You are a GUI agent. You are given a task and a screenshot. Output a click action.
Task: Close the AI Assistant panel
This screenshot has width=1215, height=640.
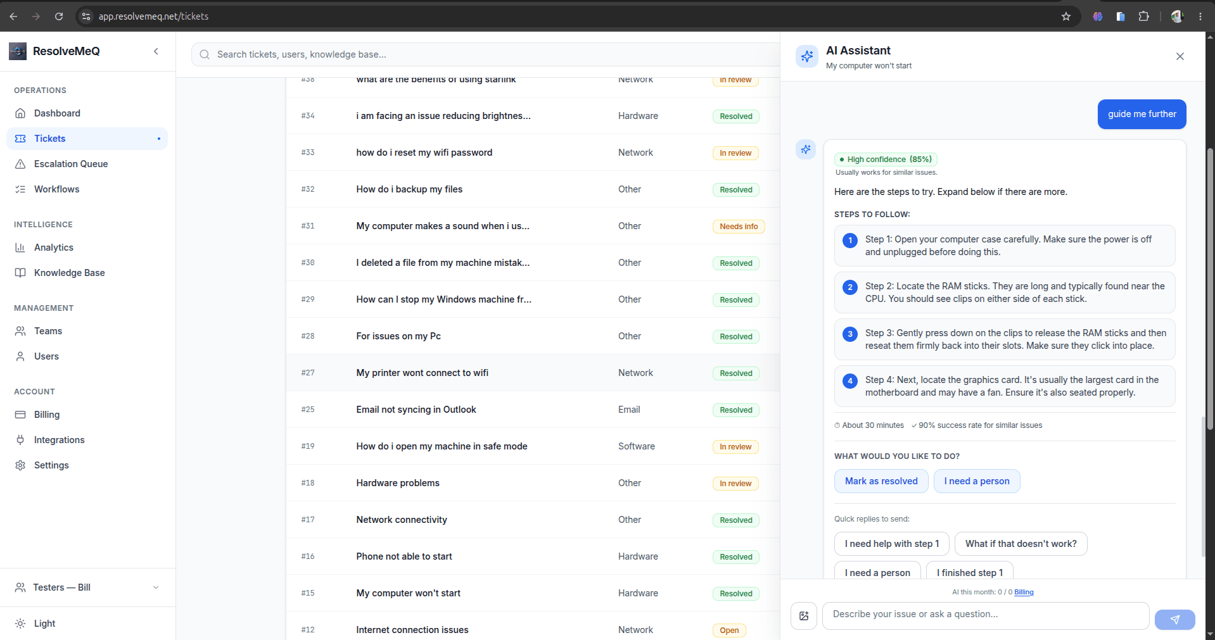coord(1180,56)
